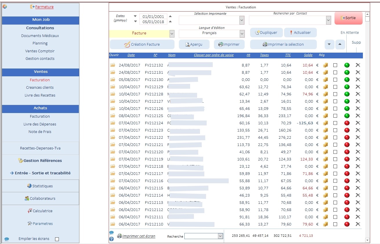Tick checkbox for invoice FV212124

pos(335,123)
